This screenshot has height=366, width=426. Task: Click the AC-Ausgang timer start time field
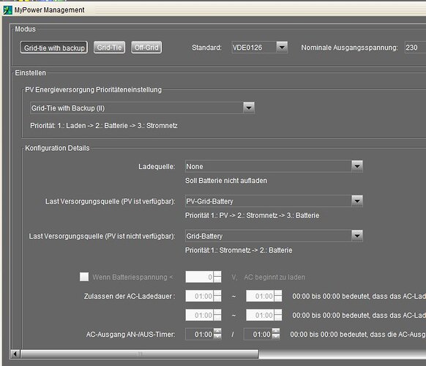point(200,335)
